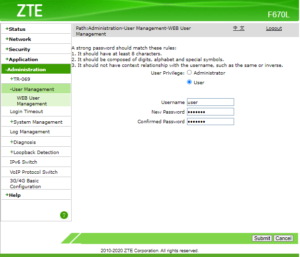Click the Logout link

[274, 28]
